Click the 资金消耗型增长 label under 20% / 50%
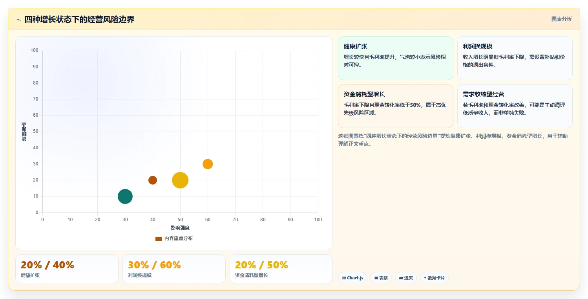Image resolution: width=588 pixels, height=299 pixels. pos(252,275)
